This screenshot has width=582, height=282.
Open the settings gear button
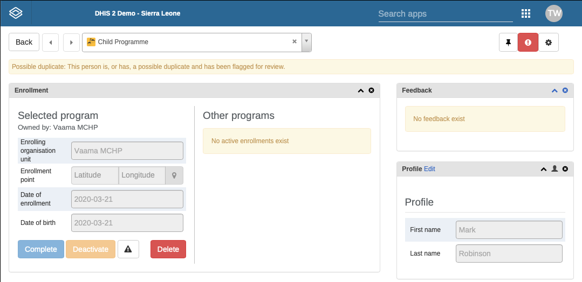tap(548, 42)
